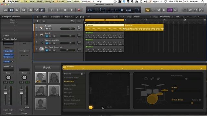Select the Echo Park preset
Viewport: 207px width, 116px height.
[x=69, y=82]
